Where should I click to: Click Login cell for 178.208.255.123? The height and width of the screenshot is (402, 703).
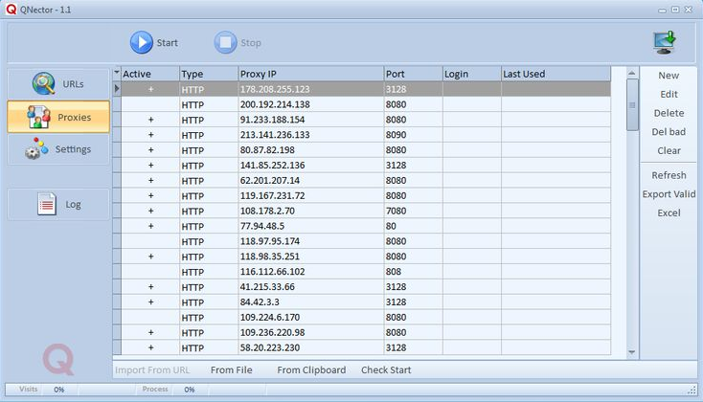pos(472,89)
